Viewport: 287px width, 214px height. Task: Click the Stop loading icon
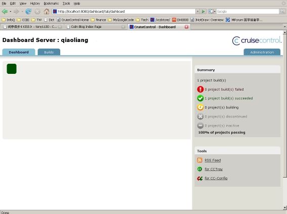[x=37, y=12]
